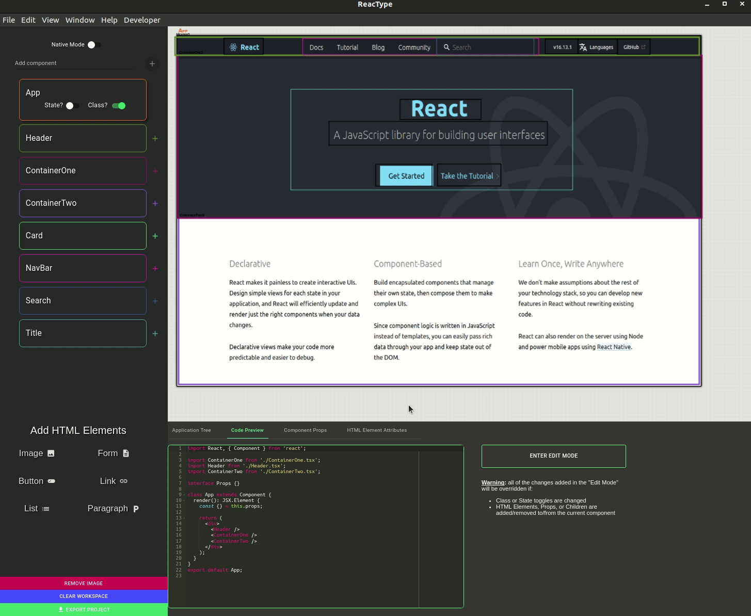
Task: Click the add component plus icon
Action: (x=152, y=63)
